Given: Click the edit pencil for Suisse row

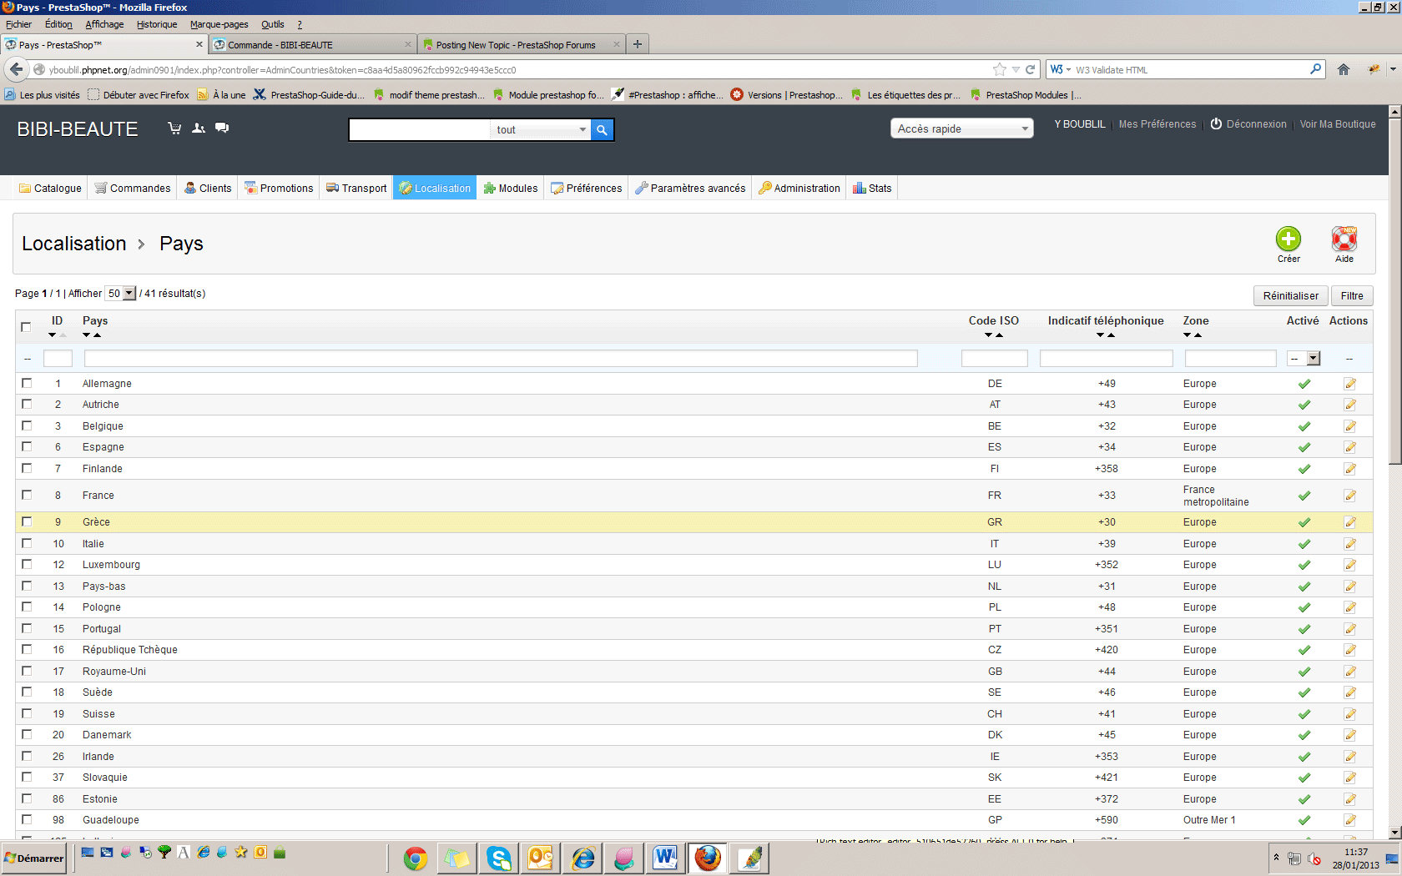Looking at the screenshot, I should pyautogui.click(x=1349, y=714).
